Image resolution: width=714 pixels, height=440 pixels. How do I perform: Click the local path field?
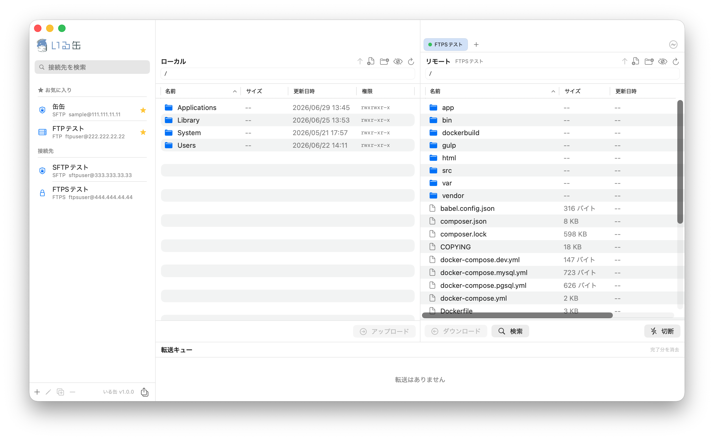(288, 74)
